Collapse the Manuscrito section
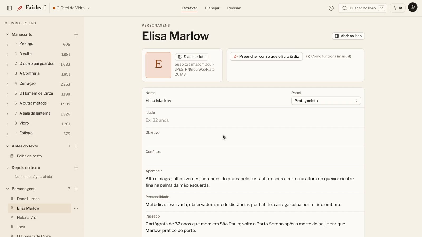Screen dimensions: 422x237 [x=7, y=34]
